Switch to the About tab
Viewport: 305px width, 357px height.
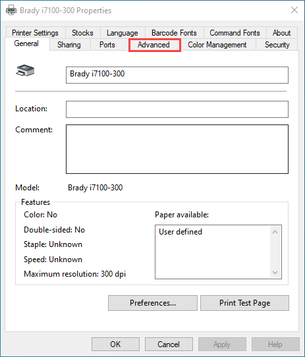click(281, 33)
